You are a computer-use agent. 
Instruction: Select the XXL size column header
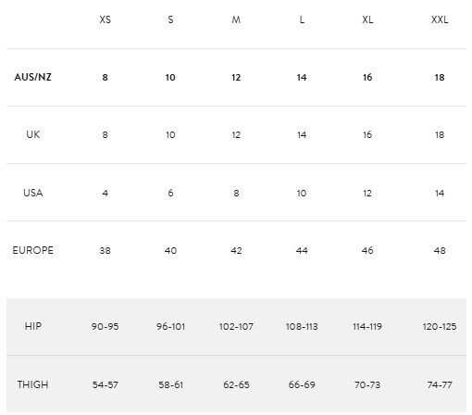tap(440, 19)
